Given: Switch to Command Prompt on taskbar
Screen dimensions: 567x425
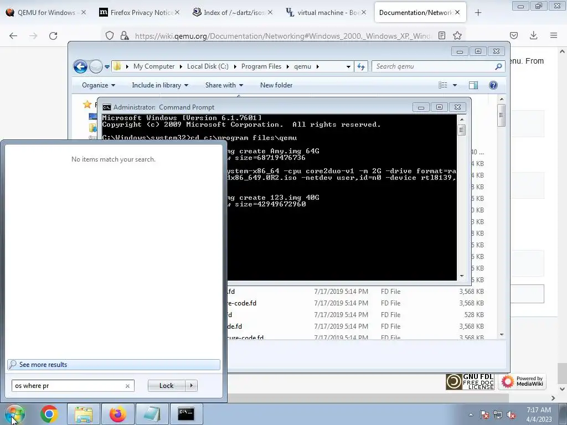Looking at the screenshot, I should coord(186,414).
